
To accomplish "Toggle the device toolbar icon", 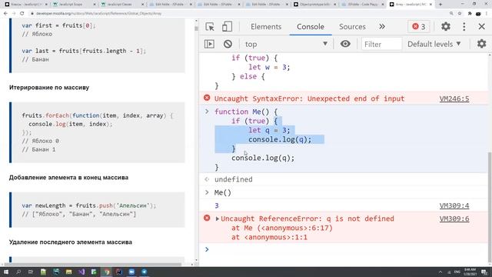I will click(227, 27).
